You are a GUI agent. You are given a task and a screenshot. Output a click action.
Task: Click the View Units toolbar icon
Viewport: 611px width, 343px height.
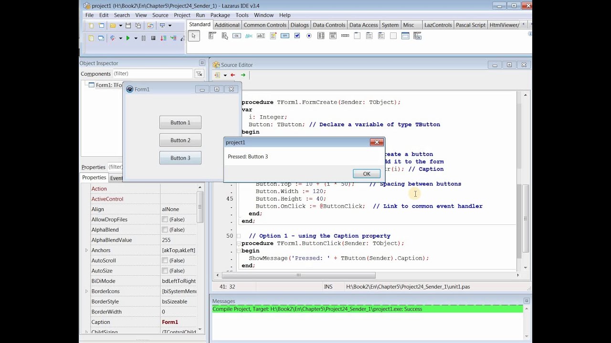(91, 38)
